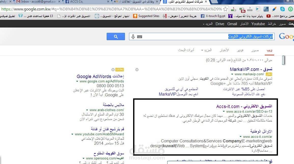This screenshot has width=294, height=164.
Task: Click the info icon beside the sidebar ads label
Action: pyautogui.click(x=113, y=70)
